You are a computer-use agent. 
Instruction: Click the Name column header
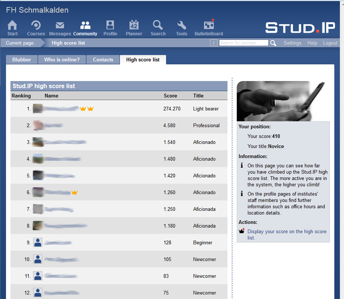[x=51, y=96]
